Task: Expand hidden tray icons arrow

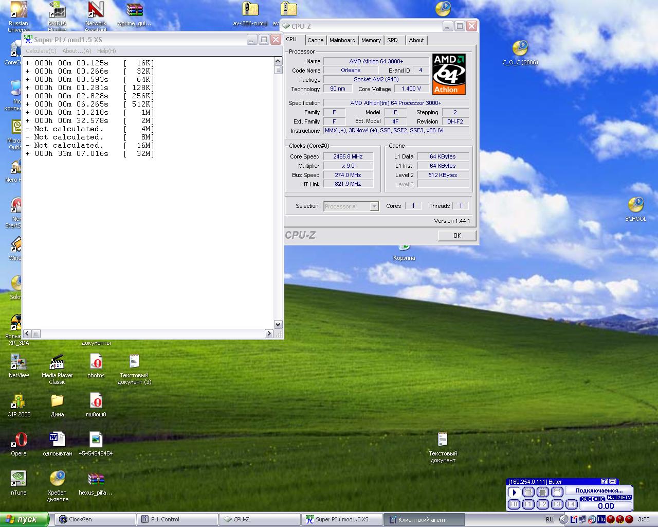Action: [564, 519]
